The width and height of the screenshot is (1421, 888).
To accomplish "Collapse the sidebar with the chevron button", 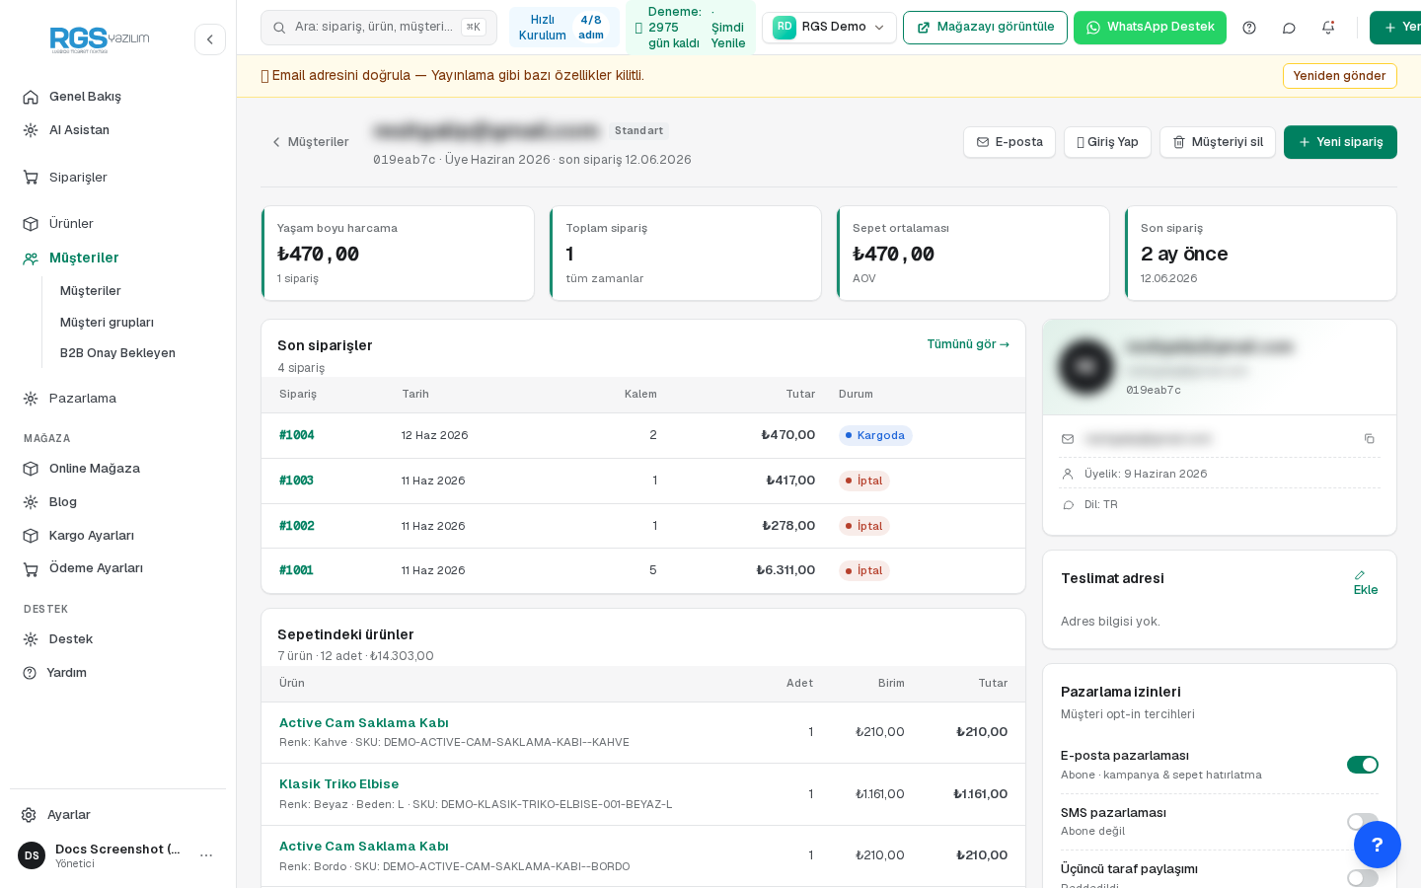I will tap(210, 39).
